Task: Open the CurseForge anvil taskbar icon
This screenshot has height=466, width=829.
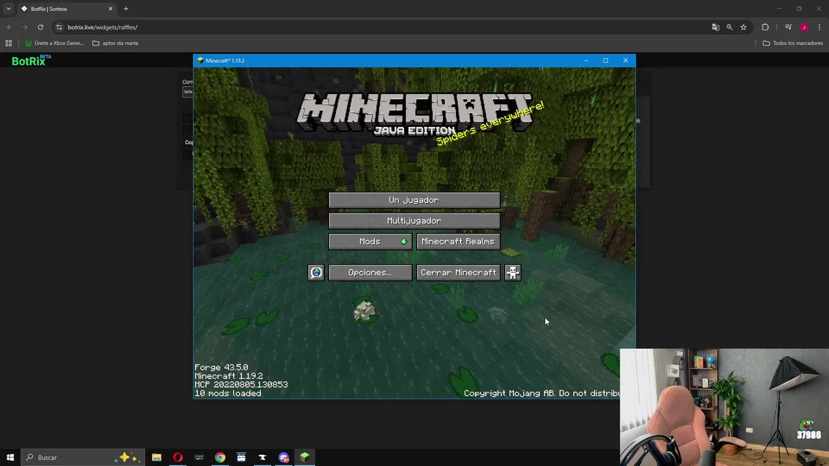Action: coord(262,458)
